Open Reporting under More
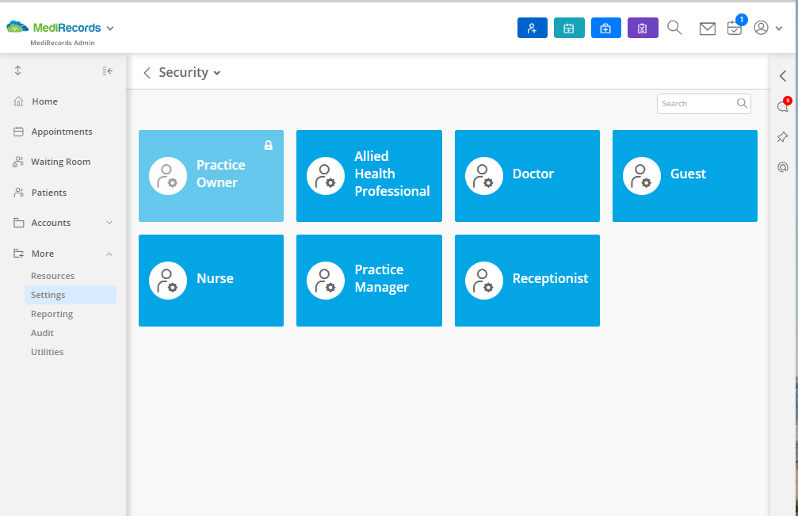Viewport: 798px width, 516px height. point(52,314)
